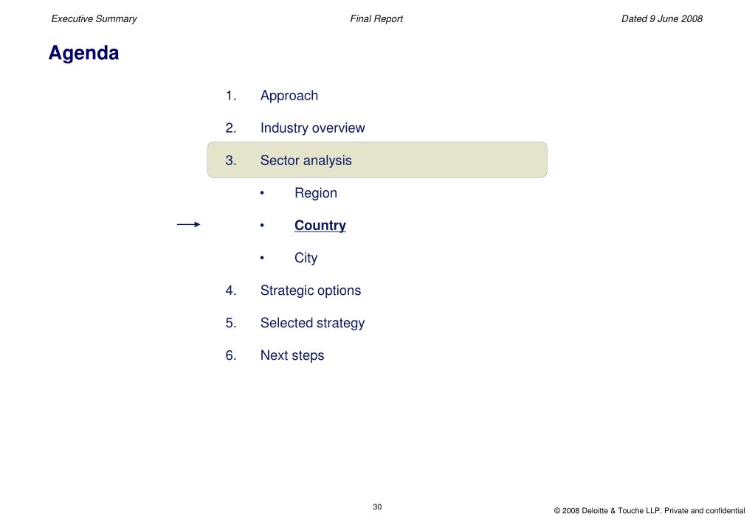
Task: Click the bullet next to Region
Action: (x=262, y=193)
